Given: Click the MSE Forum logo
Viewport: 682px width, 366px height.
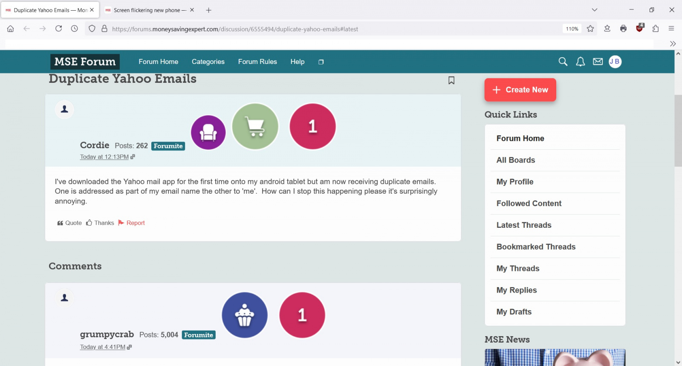Looking at the screenshot, I should pyautogui.click(x=85, y=62).
